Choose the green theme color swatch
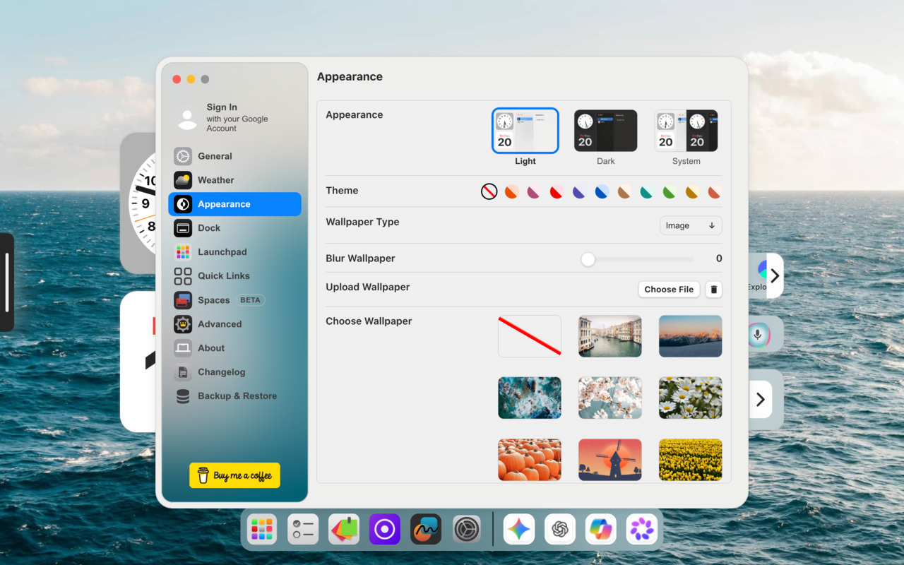 (670, 191)
